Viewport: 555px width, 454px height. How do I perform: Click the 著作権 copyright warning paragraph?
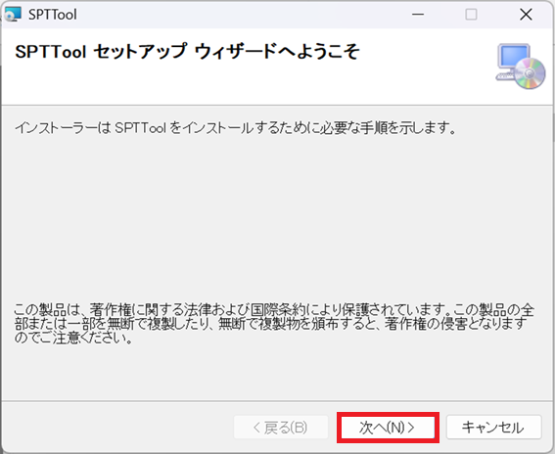274,324
